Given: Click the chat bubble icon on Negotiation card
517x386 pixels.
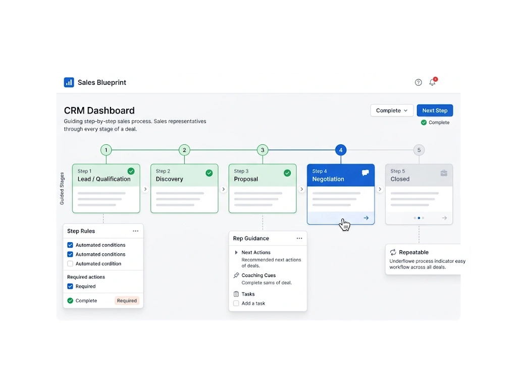Looking at the screenshot, I should click(x=366, y=173).
